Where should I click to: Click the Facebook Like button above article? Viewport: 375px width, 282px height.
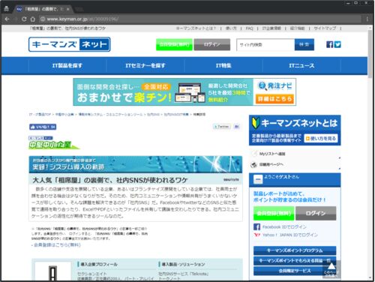[x=43, y=127]
